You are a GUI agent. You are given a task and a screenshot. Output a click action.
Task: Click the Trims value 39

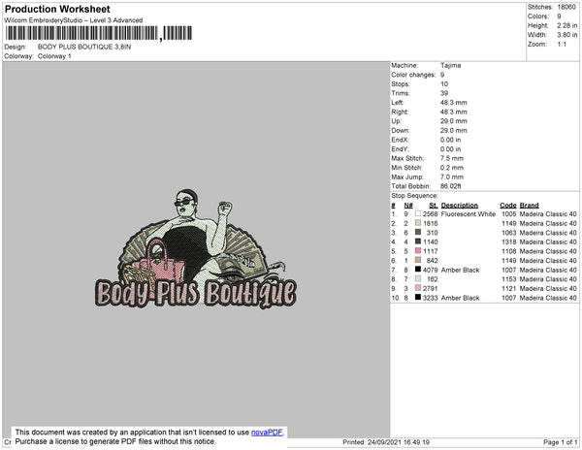pos(444,93)
